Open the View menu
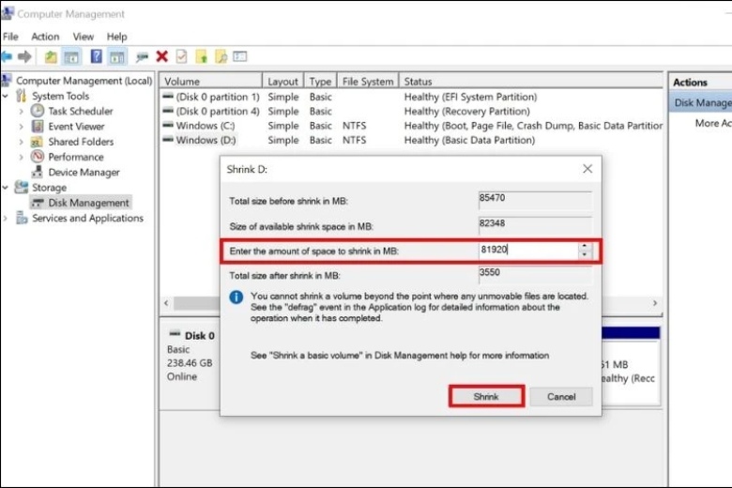 pyautogui.click(x=84, y=37)
